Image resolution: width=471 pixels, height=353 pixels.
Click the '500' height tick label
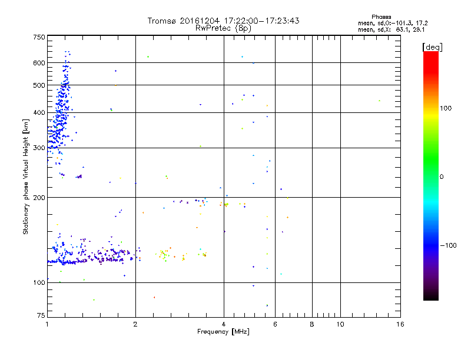(39, 85)
